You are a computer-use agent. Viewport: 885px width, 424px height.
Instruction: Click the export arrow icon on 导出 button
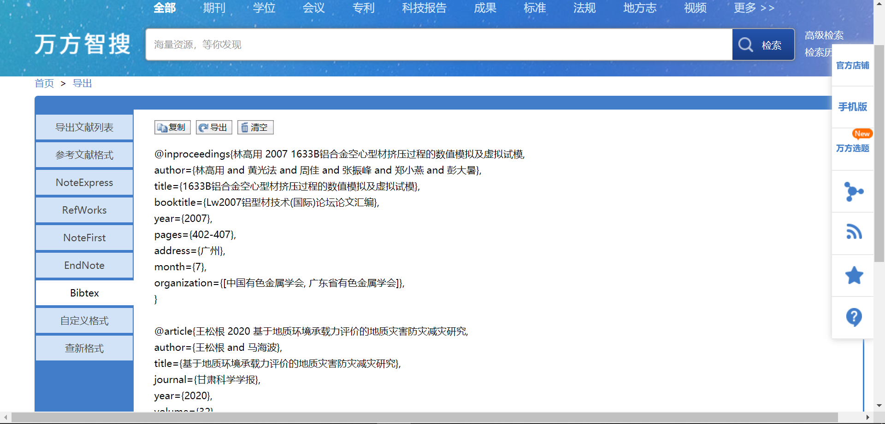tap(203, 128)
